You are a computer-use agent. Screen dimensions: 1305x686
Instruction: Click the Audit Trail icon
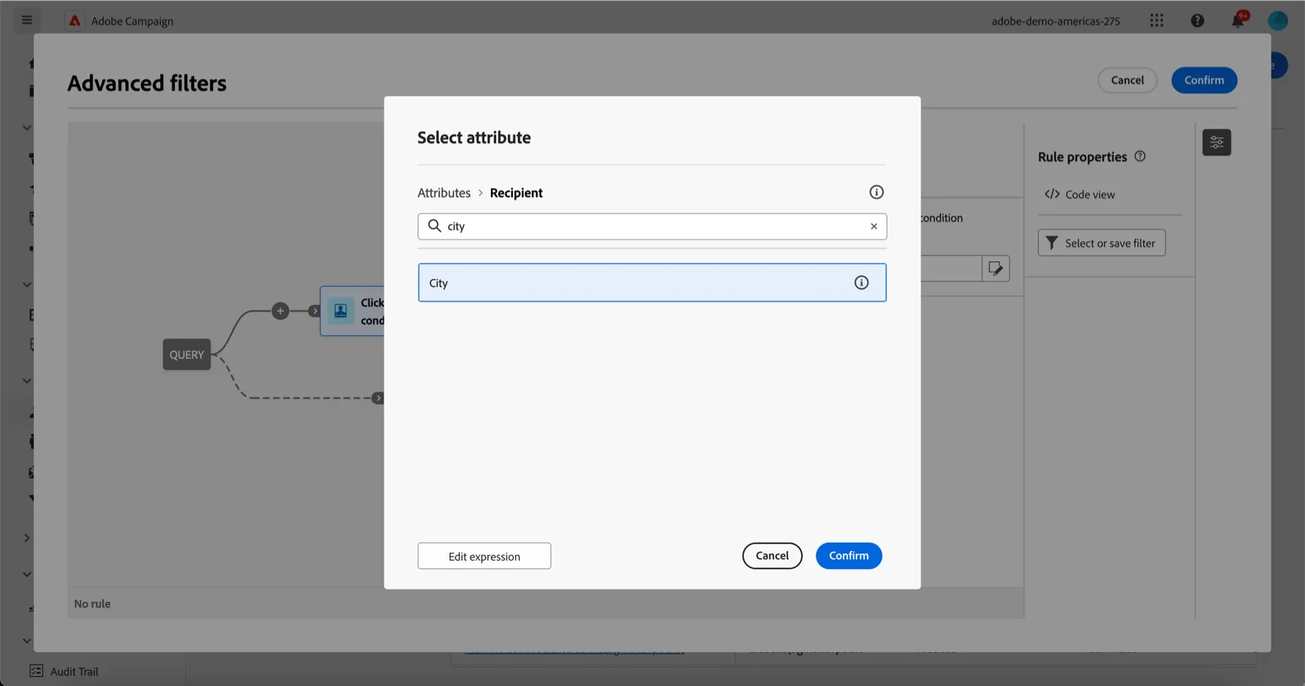36,671
